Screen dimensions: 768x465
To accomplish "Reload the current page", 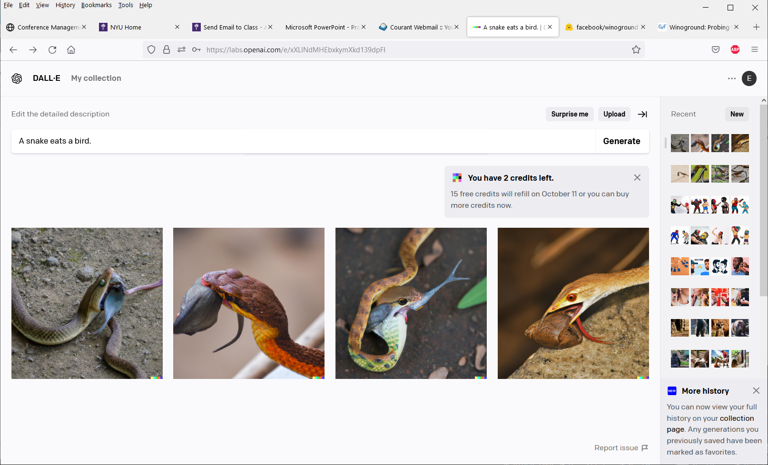I will [x=52, y=50].
